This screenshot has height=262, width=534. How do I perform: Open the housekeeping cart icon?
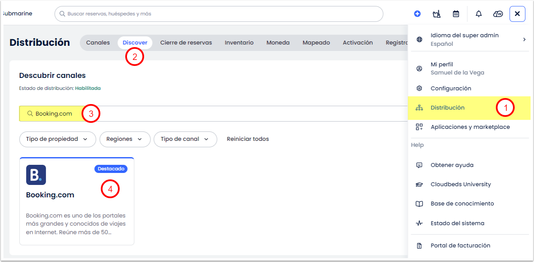[437, 14]
